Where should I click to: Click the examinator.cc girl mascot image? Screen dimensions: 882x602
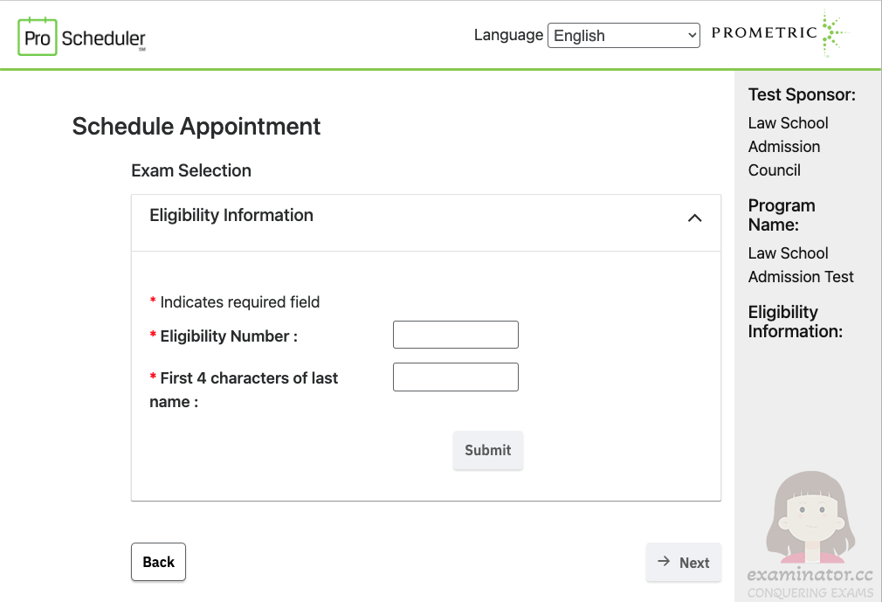point(810,517)
